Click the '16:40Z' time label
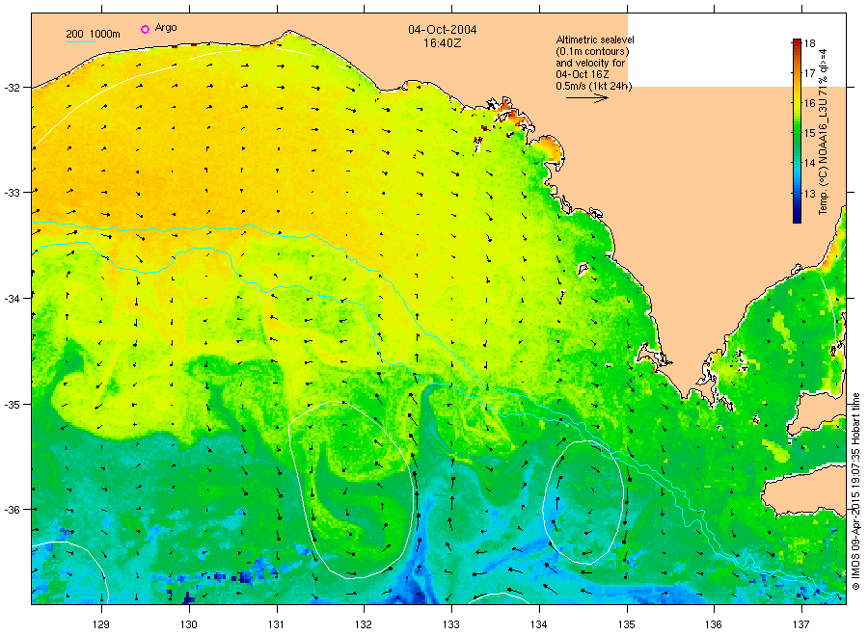868x636 pixels. (x=443, y=42)
